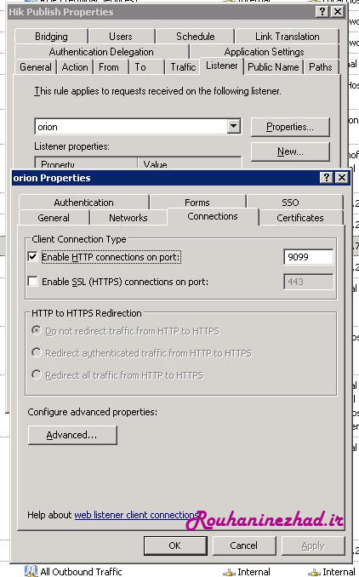Switch to the Certificates tab

300,218
